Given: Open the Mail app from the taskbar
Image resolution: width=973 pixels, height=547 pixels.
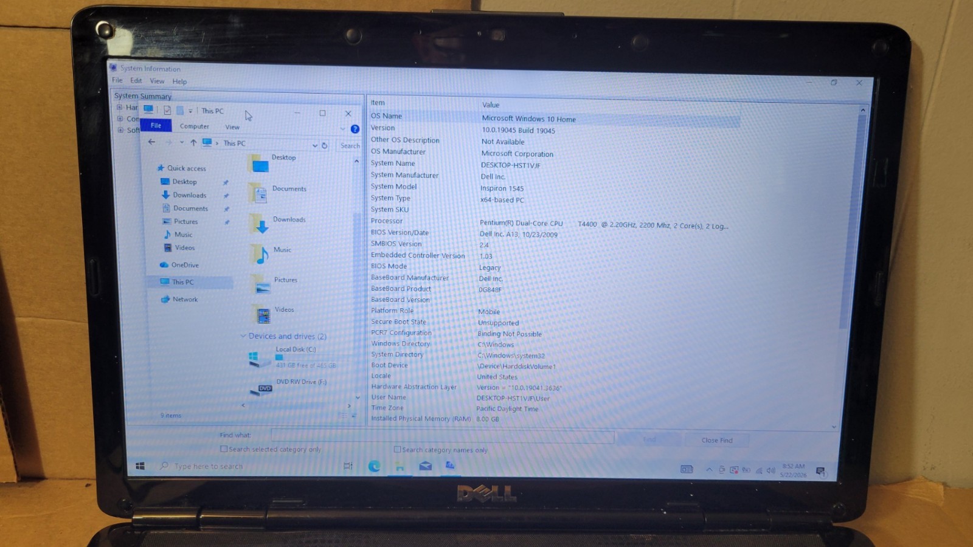Looking at the screenshot, I should click(425, 466).
